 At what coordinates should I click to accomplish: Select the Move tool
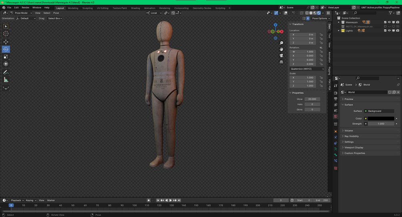pyautogui.click(x=6, y=42)
